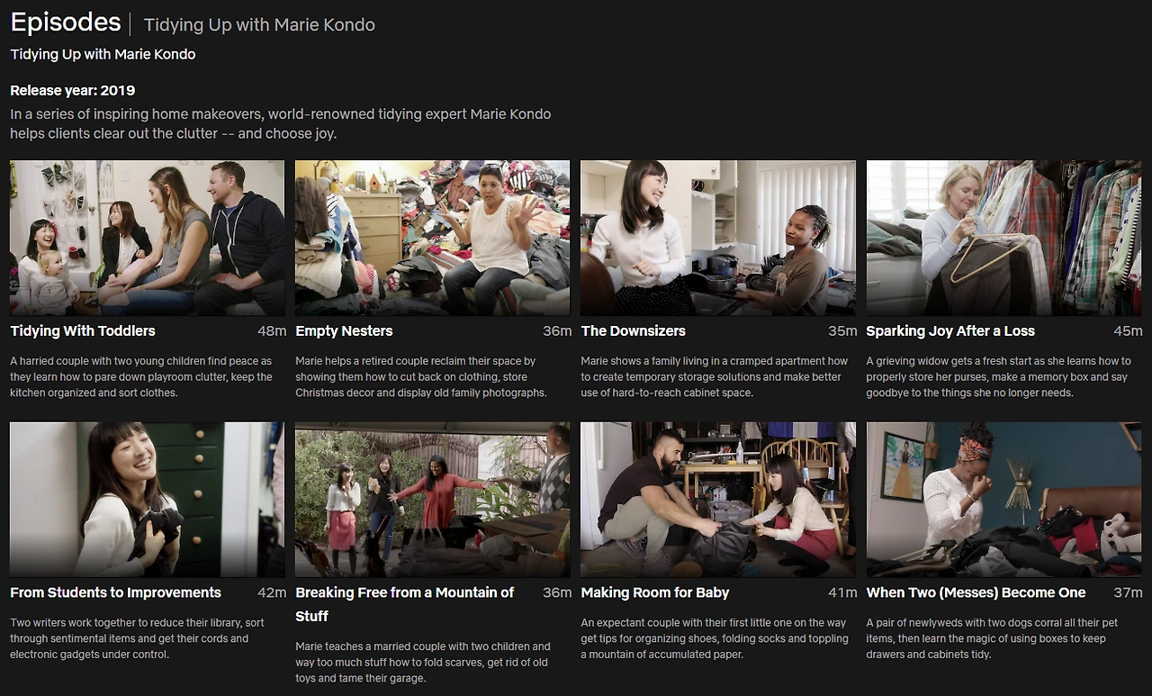Click 'From Students to Improvements' title

coord(115,592)
